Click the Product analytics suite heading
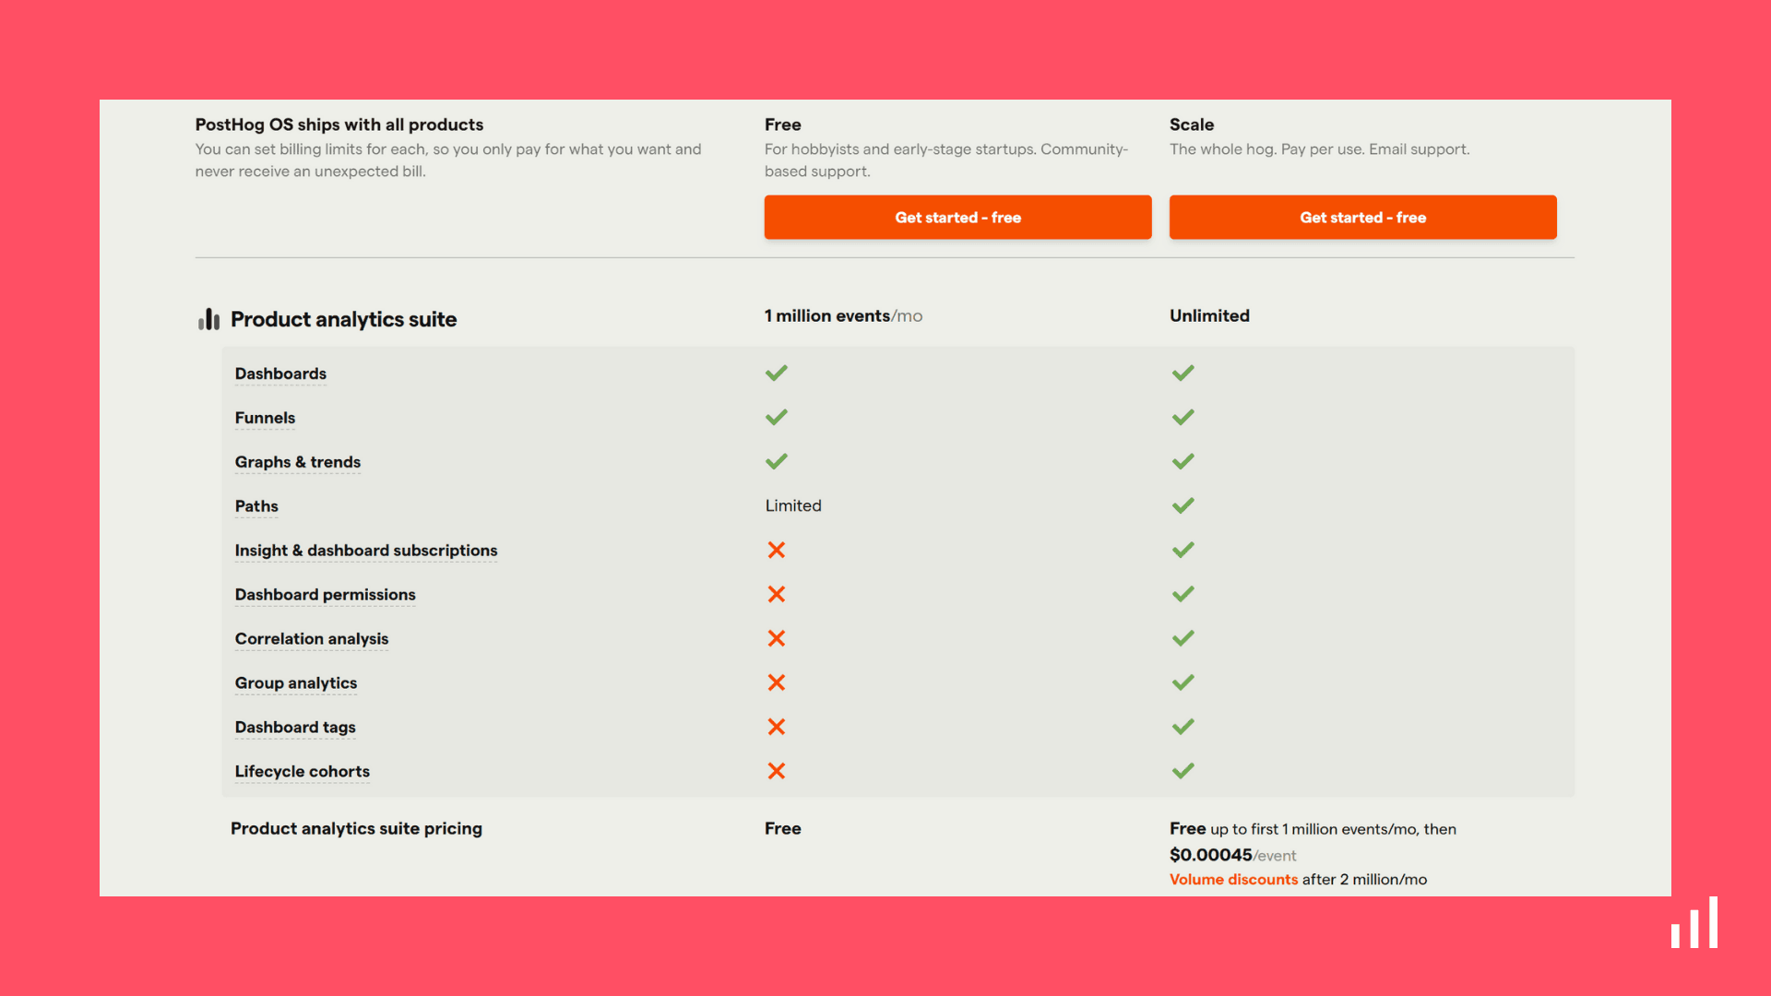 (343, 319)
